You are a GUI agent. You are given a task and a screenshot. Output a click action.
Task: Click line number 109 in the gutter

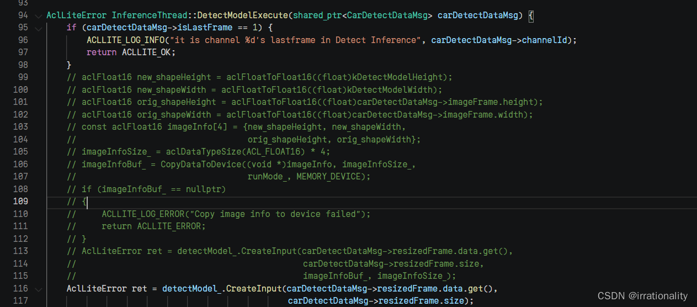tap(20, 202)
